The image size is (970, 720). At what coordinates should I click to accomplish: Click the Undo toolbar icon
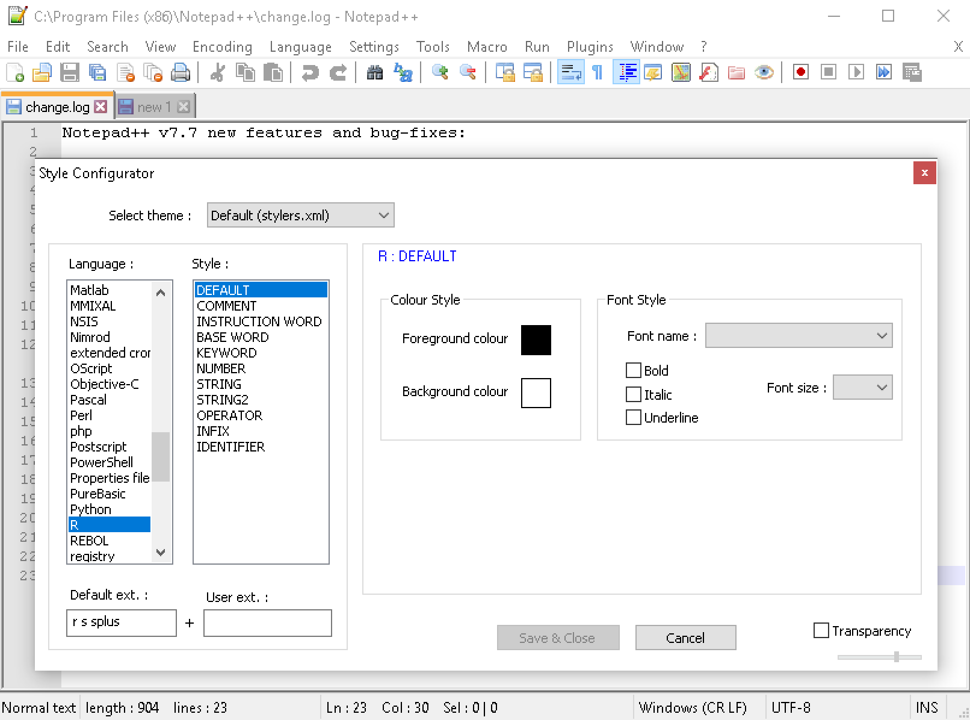[x=309, y=72]
